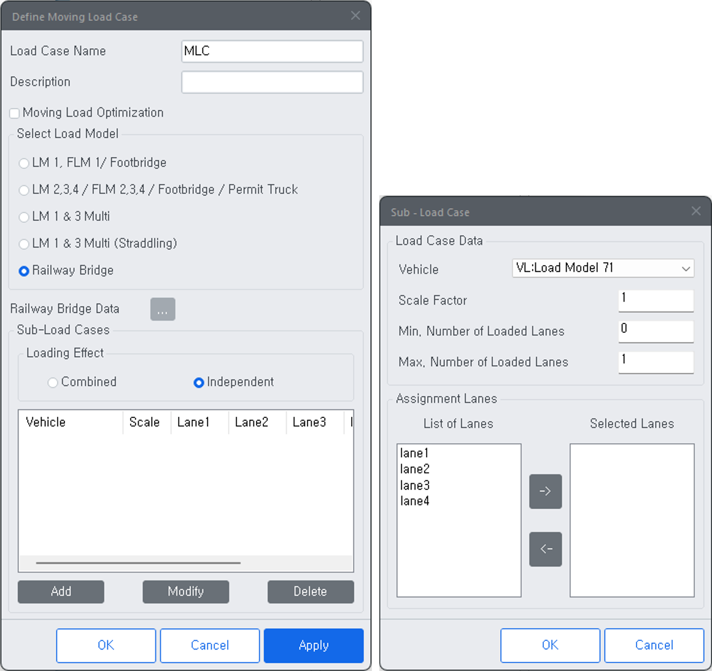This screenshot has width=712, height=671.
Task: Click the empty Selected Lanes list box
Action: tap(632, 521)
